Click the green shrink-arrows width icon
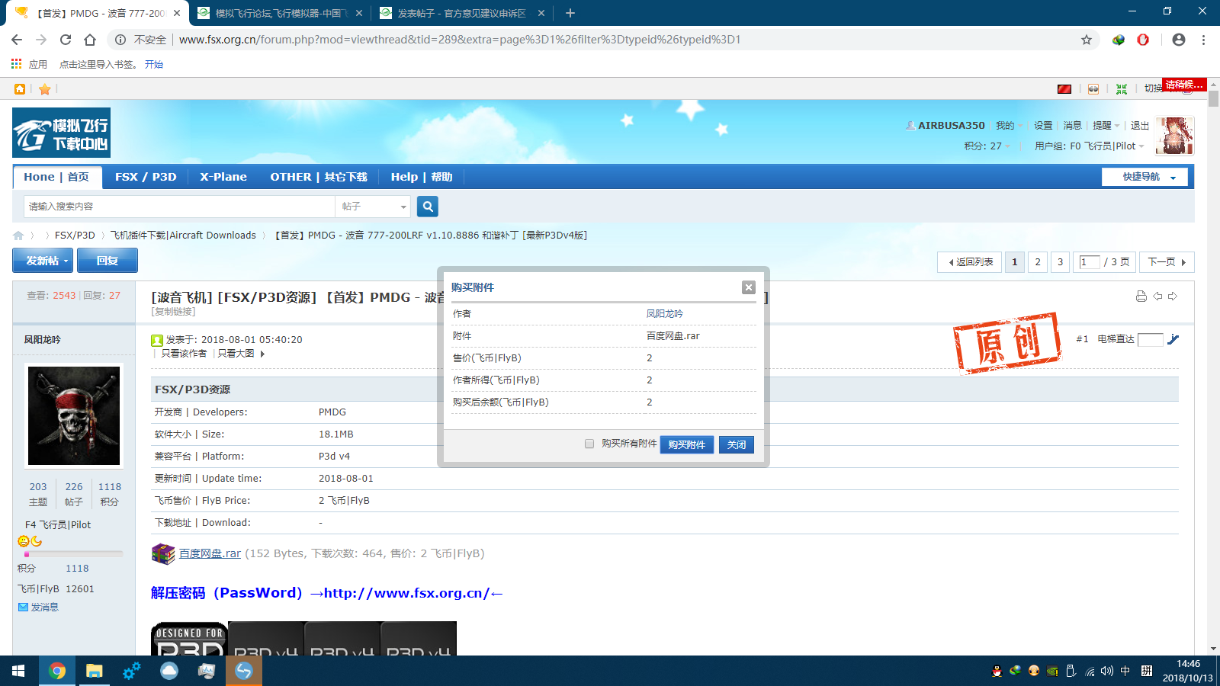1220x686 pixels. [x=1122, y=89]
